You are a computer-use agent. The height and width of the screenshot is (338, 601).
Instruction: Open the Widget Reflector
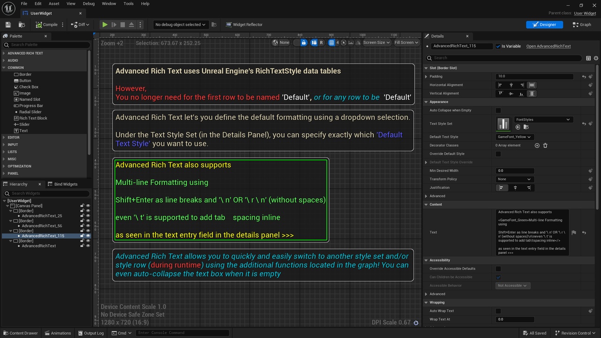[x=244, y=24]
